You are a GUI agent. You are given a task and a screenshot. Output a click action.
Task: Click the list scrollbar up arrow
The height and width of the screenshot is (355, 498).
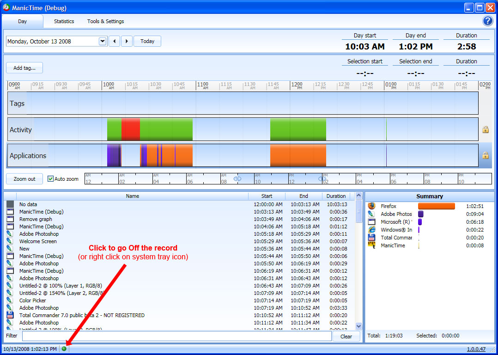(358, 196)
